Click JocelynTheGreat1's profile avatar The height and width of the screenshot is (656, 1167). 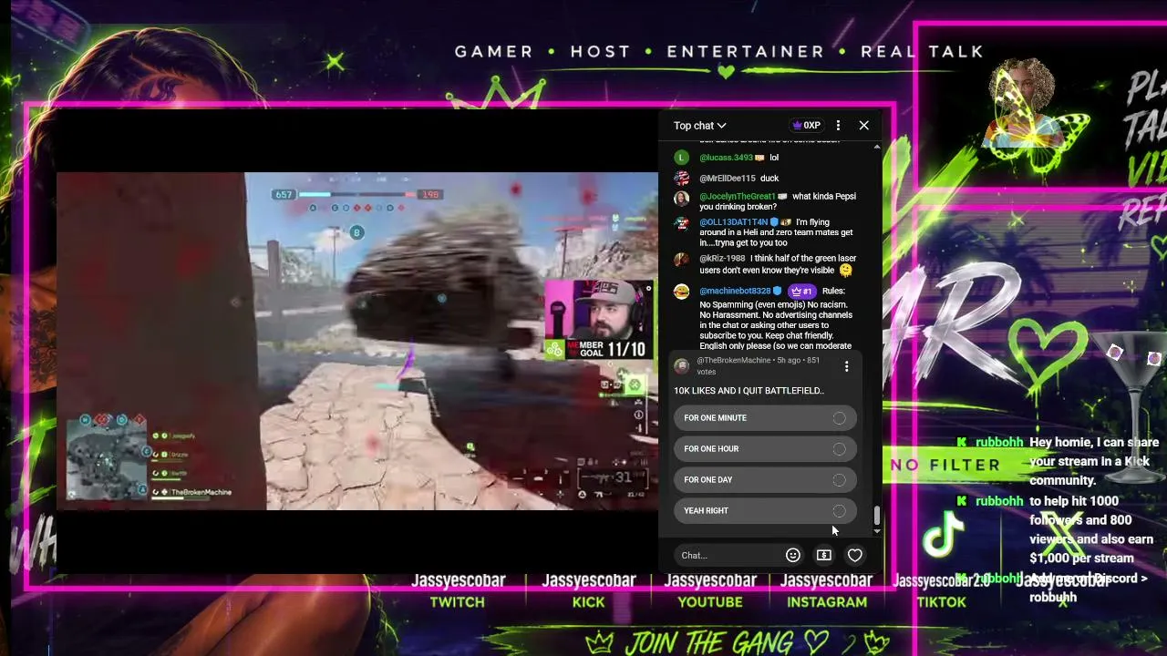[x=681, y=198]
